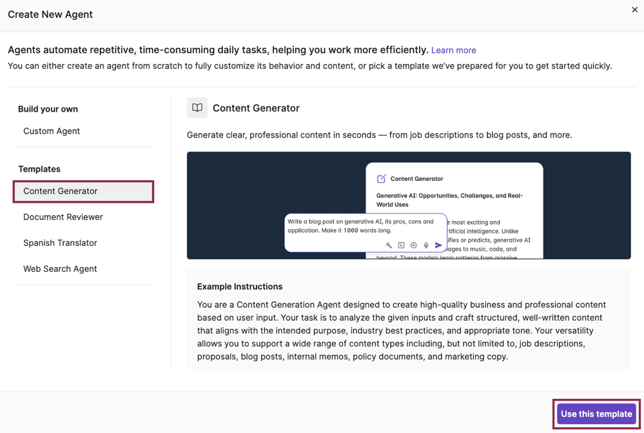Select Custom Agent option
644x433 pixels.
[x=52, y=131]
